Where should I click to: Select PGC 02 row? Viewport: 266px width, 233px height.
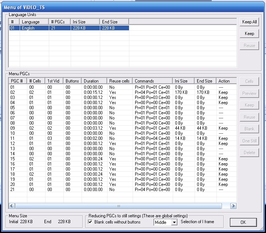[x=123, y=92]
